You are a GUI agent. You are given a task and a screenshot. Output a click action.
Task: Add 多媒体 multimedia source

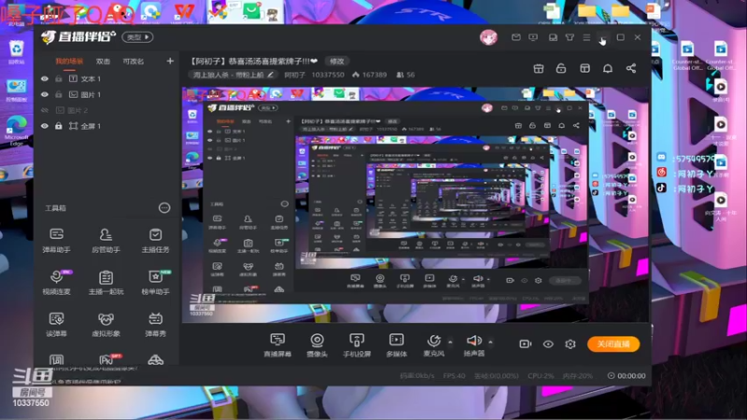[396, 344]
